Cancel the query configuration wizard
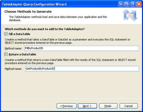 click(129, 106)
